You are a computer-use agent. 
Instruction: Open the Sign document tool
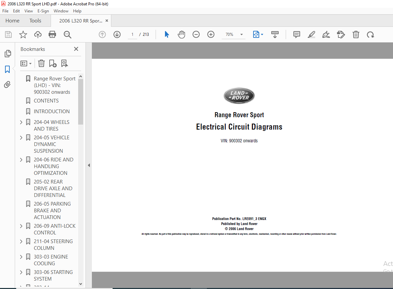[x=326, y=34]
